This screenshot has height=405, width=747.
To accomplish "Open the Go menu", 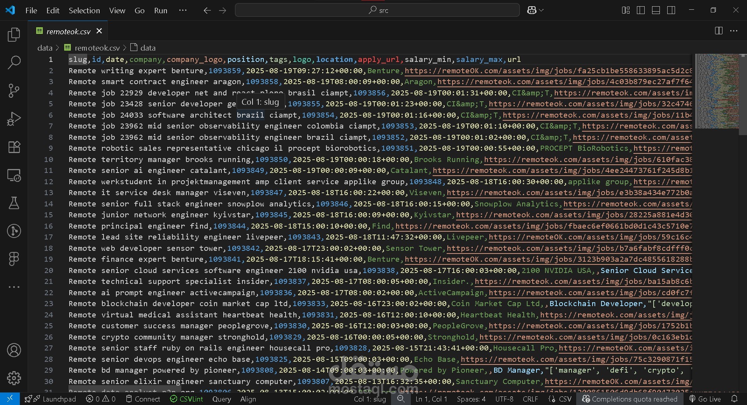I will point(140,11).
